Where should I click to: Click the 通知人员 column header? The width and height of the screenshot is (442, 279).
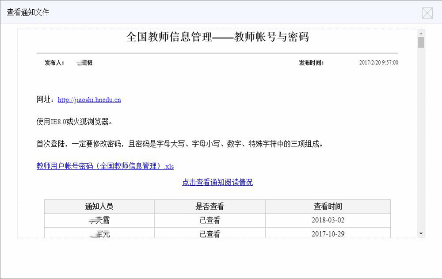tap(99, 206)
